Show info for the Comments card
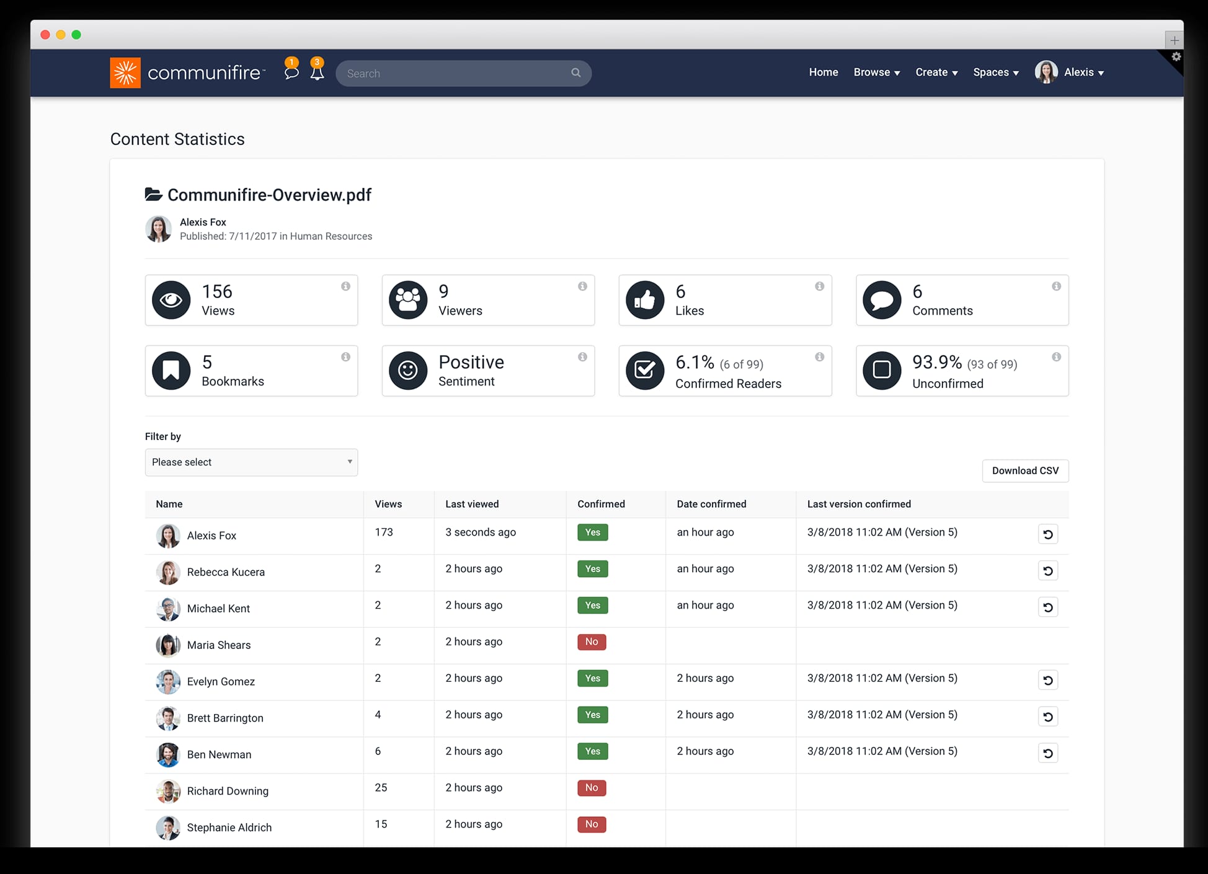 tap(1056, 286)
